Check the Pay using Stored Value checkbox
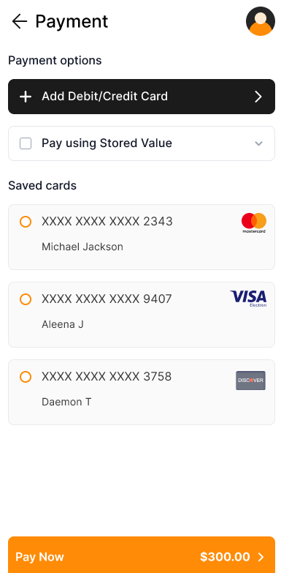This screenshot has height=573, width=281. (26, 143)
